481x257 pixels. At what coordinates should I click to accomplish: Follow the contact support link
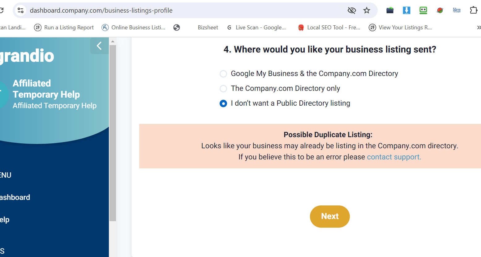394,157
